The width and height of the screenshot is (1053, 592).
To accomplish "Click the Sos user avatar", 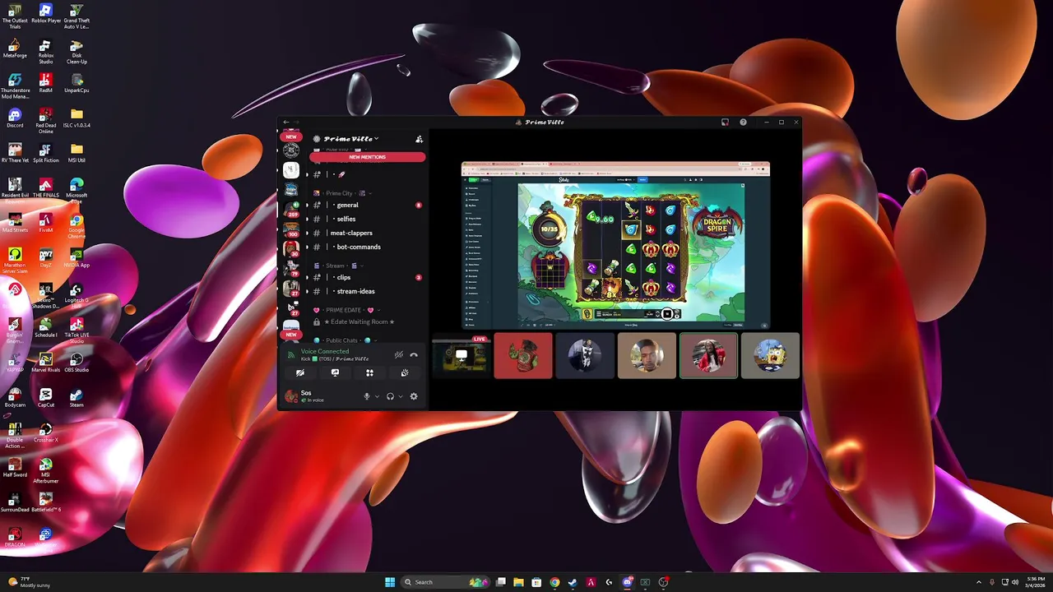I will pos(290,396).
